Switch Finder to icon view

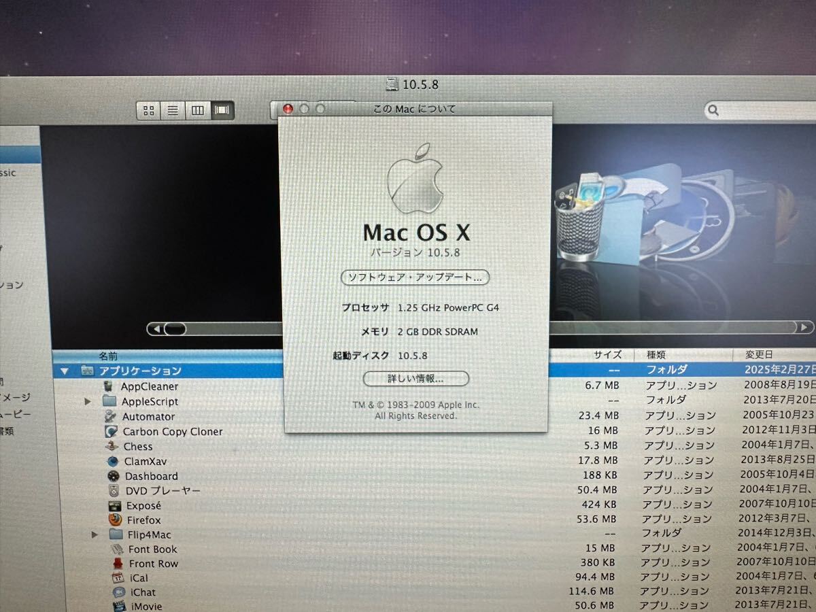coord(149,110)
